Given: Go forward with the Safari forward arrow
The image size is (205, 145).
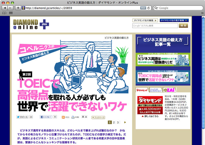Looking at the screenshot, I should [x=10, y=8].
